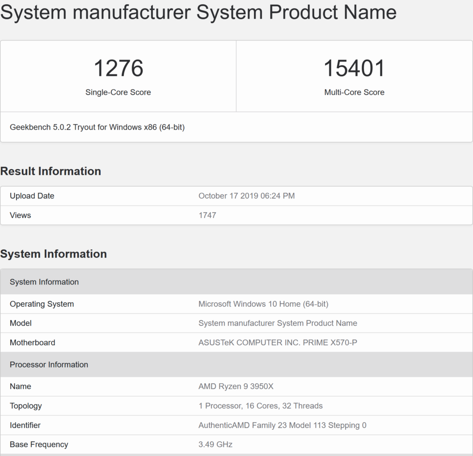The height and width of the screenshot is (456, 473).
Task: Select the multi-core score value 15401
Action: (354, 68)
